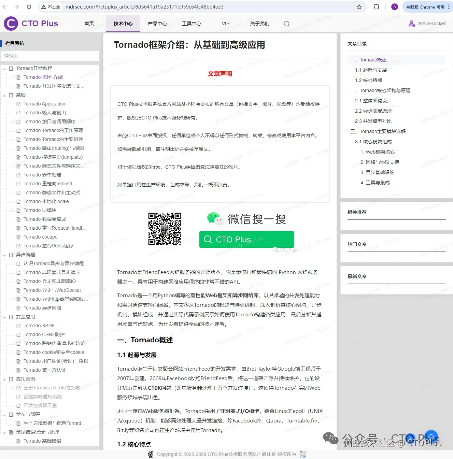Screen dimensions: 453x459
Task: Click the green WeChat icon beside 微信搜一搜
Action: click(x=215, y=219)
